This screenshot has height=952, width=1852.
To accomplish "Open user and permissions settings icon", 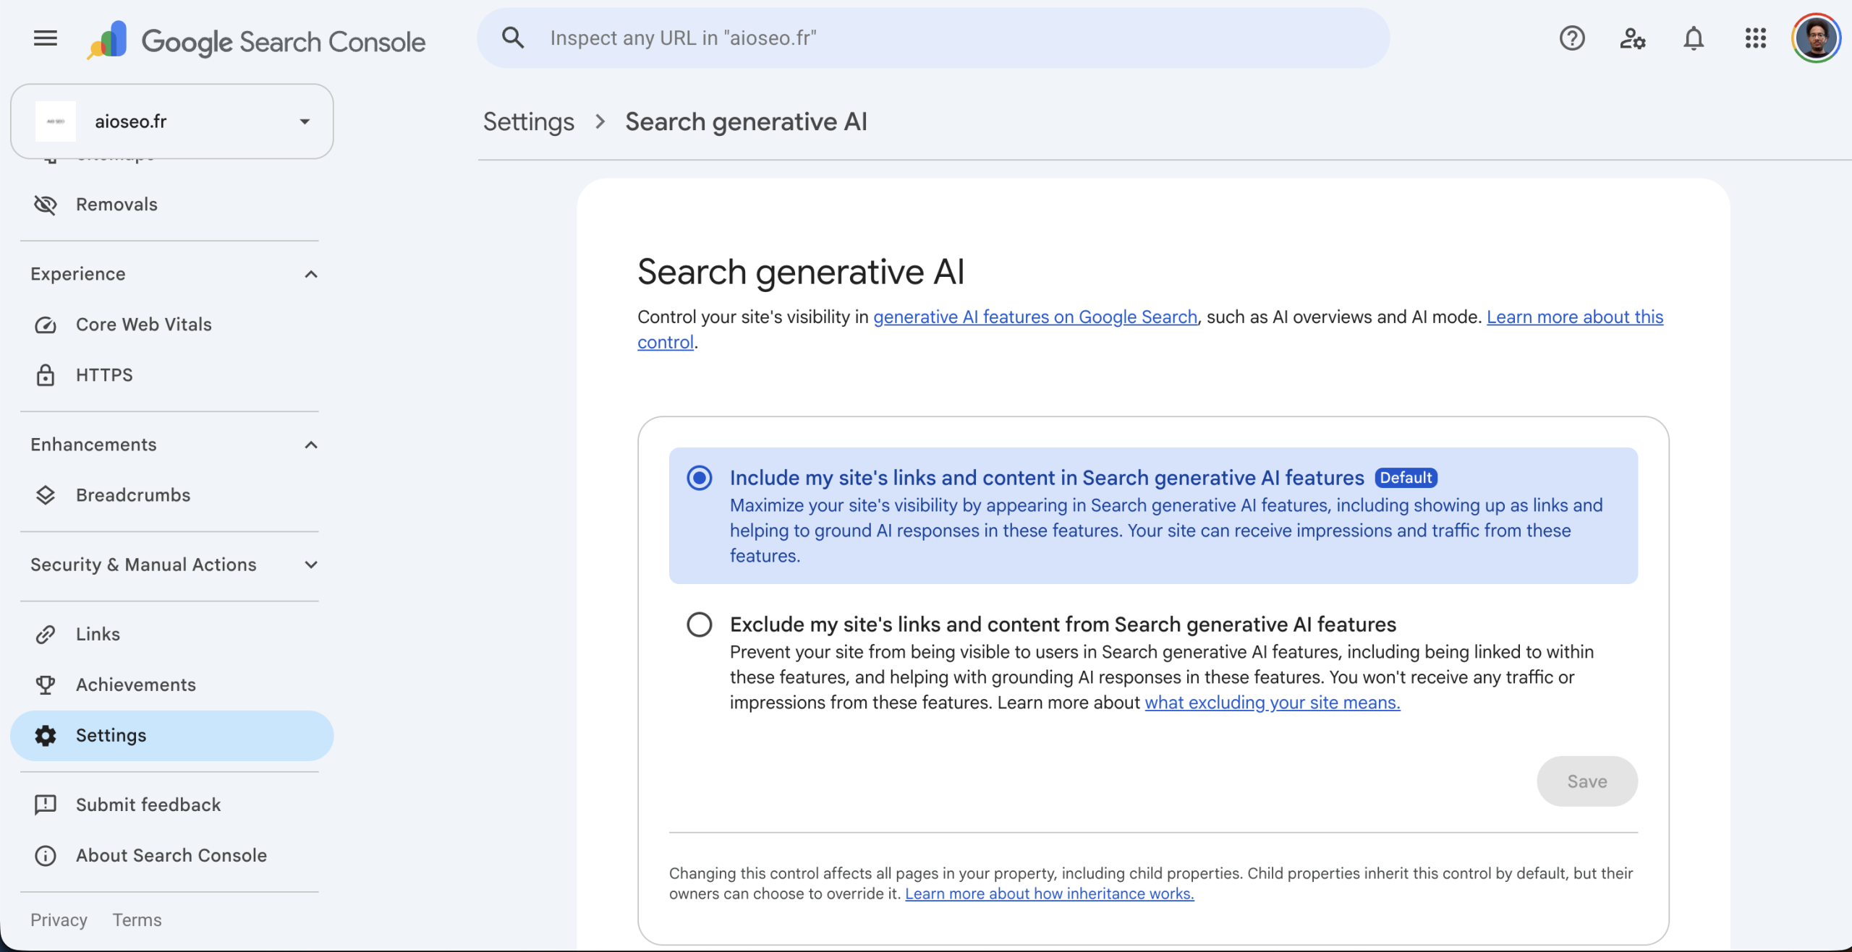I will [1633, 38].
